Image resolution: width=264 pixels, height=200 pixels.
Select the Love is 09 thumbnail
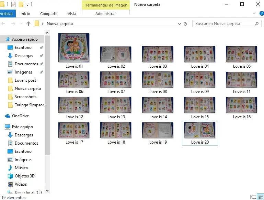199,79
